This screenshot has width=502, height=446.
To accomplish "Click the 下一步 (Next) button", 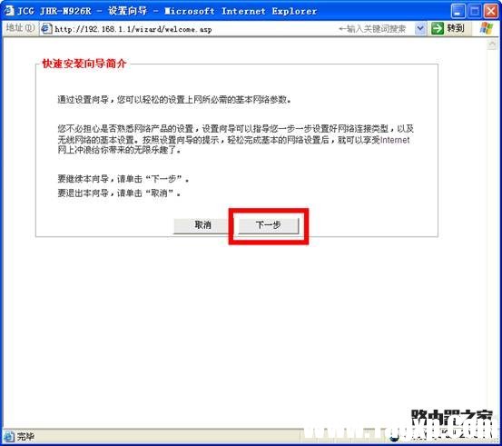I will pyautogui.click(x=269, y=225).
